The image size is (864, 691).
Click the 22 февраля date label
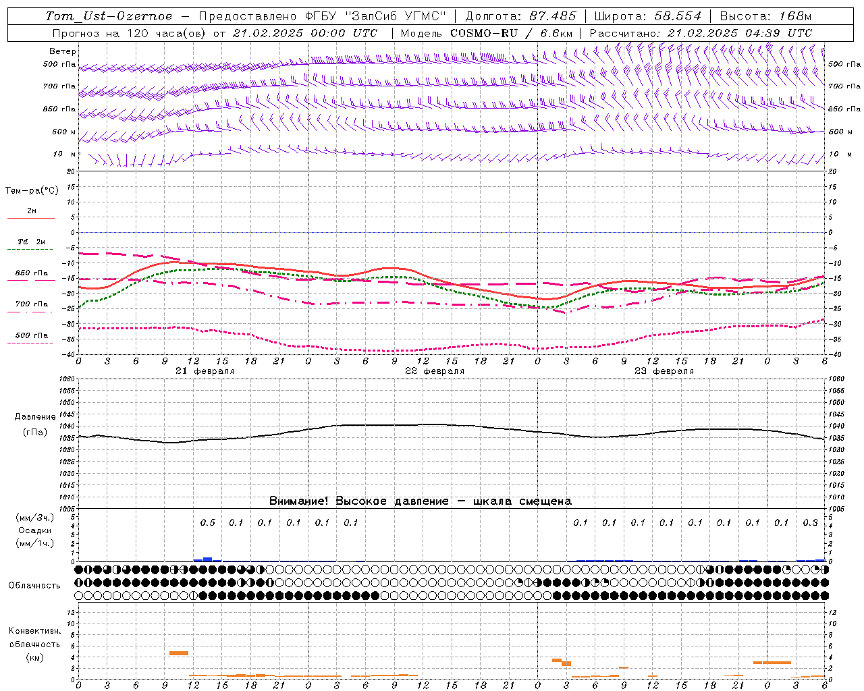434,371
